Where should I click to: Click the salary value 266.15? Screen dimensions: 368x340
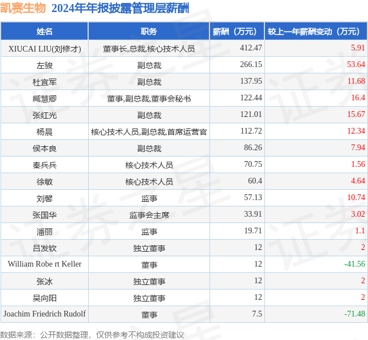pos(251,64)
